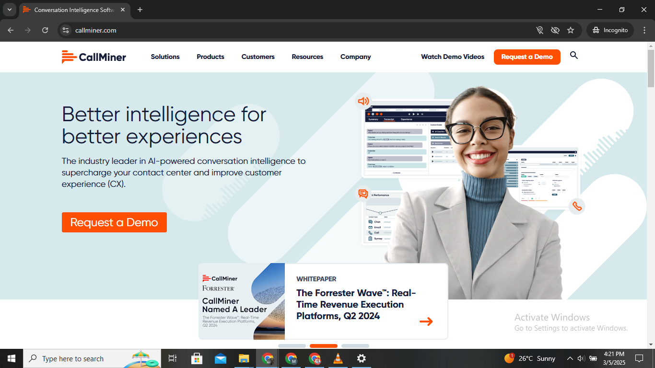
Task: Click the 26°C Sunny weather widget
Action: tap(530, 358)
